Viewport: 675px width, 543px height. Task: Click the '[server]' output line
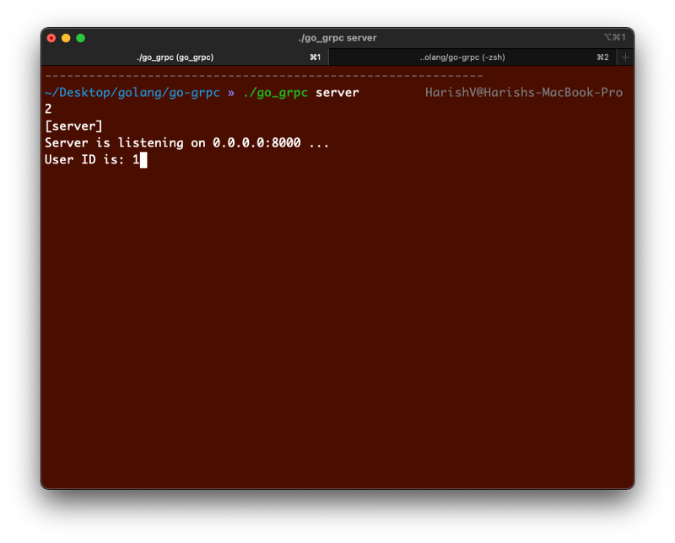(73, 126)
